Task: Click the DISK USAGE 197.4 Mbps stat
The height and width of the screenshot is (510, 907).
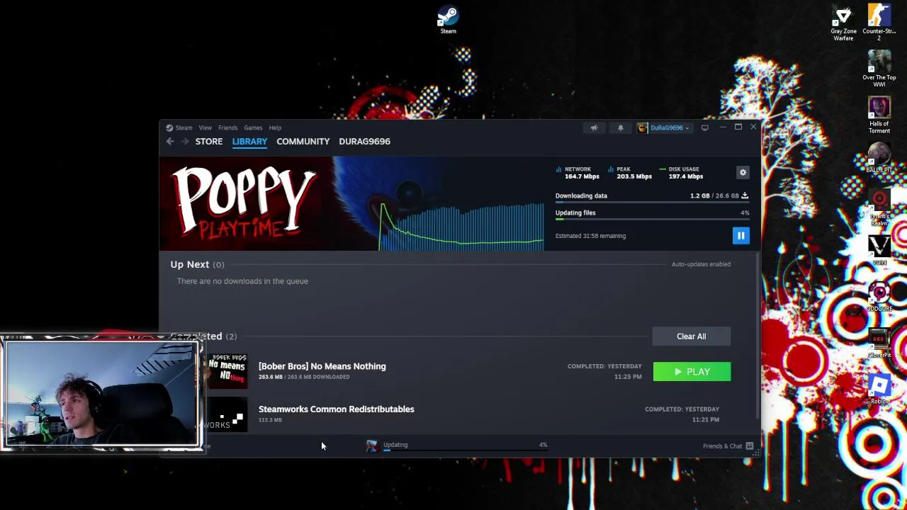Action: [x=681, y=173]
